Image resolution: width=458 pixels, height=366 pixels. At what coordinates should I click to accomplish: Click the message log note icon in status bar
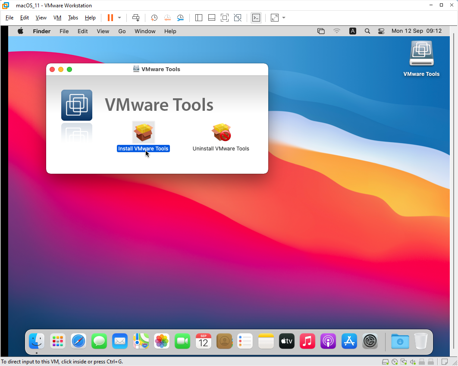(445, 362)
